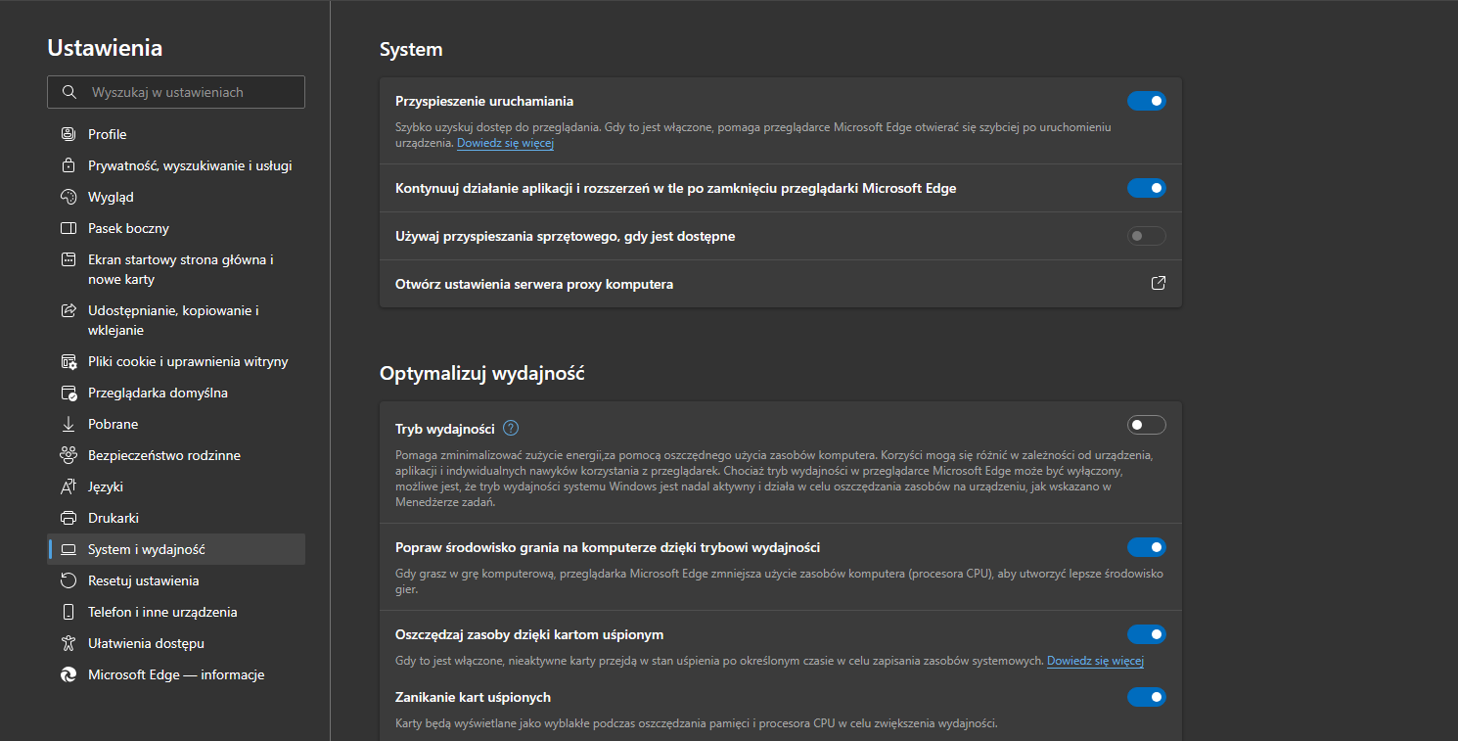Viewport: 1458px width, 741px height.
Task: Click the Profile sidebar icon
Action: (x=68, y=134)
